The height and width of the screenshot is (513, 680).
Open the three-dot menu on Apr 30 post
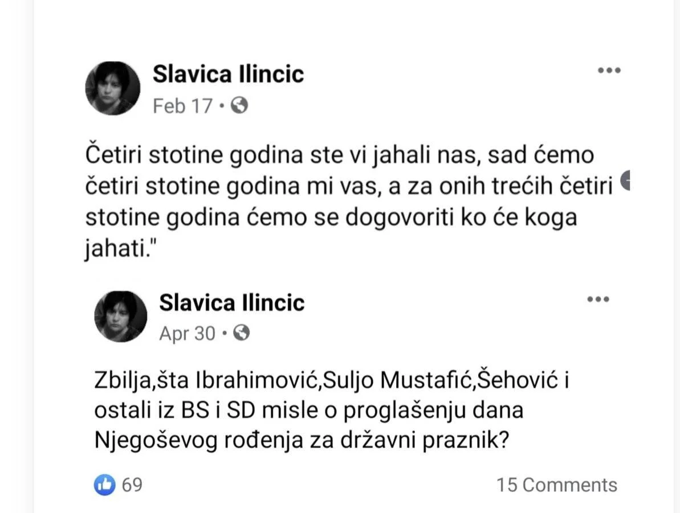pos(598,299)
